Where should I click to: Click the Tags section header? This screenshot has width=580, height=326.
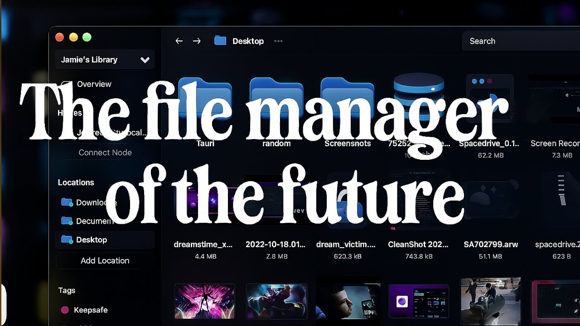pos(67,291)
